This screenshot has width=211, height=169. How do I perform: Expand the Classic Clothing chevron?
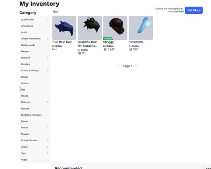coord(48,70)
